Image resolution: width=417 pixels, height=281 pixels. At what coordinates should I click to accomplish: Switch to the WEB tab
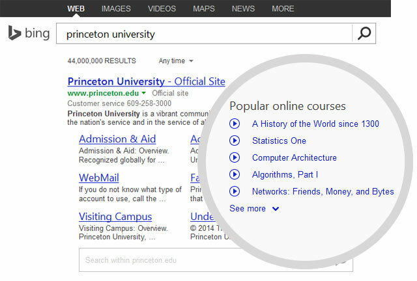(76, 8)
